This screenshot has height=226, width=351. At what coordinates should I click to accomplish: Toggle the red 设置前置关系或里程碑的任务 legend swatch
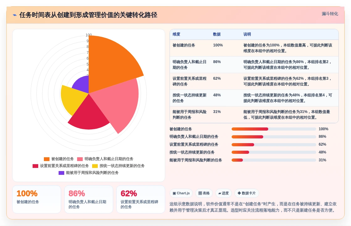35,166
